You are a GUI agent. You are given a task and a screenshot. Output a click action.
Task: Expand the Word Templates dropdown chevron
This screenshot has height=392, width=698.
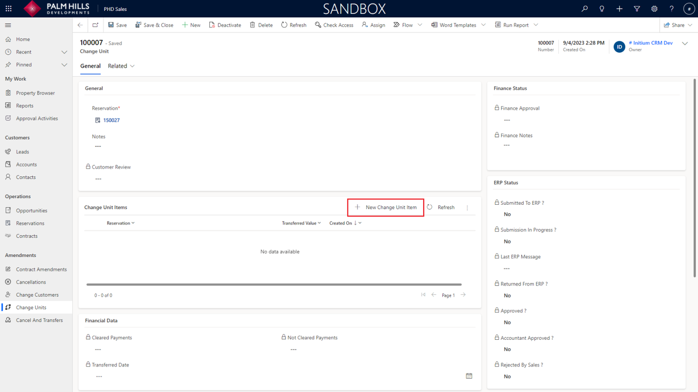point(484,25)
